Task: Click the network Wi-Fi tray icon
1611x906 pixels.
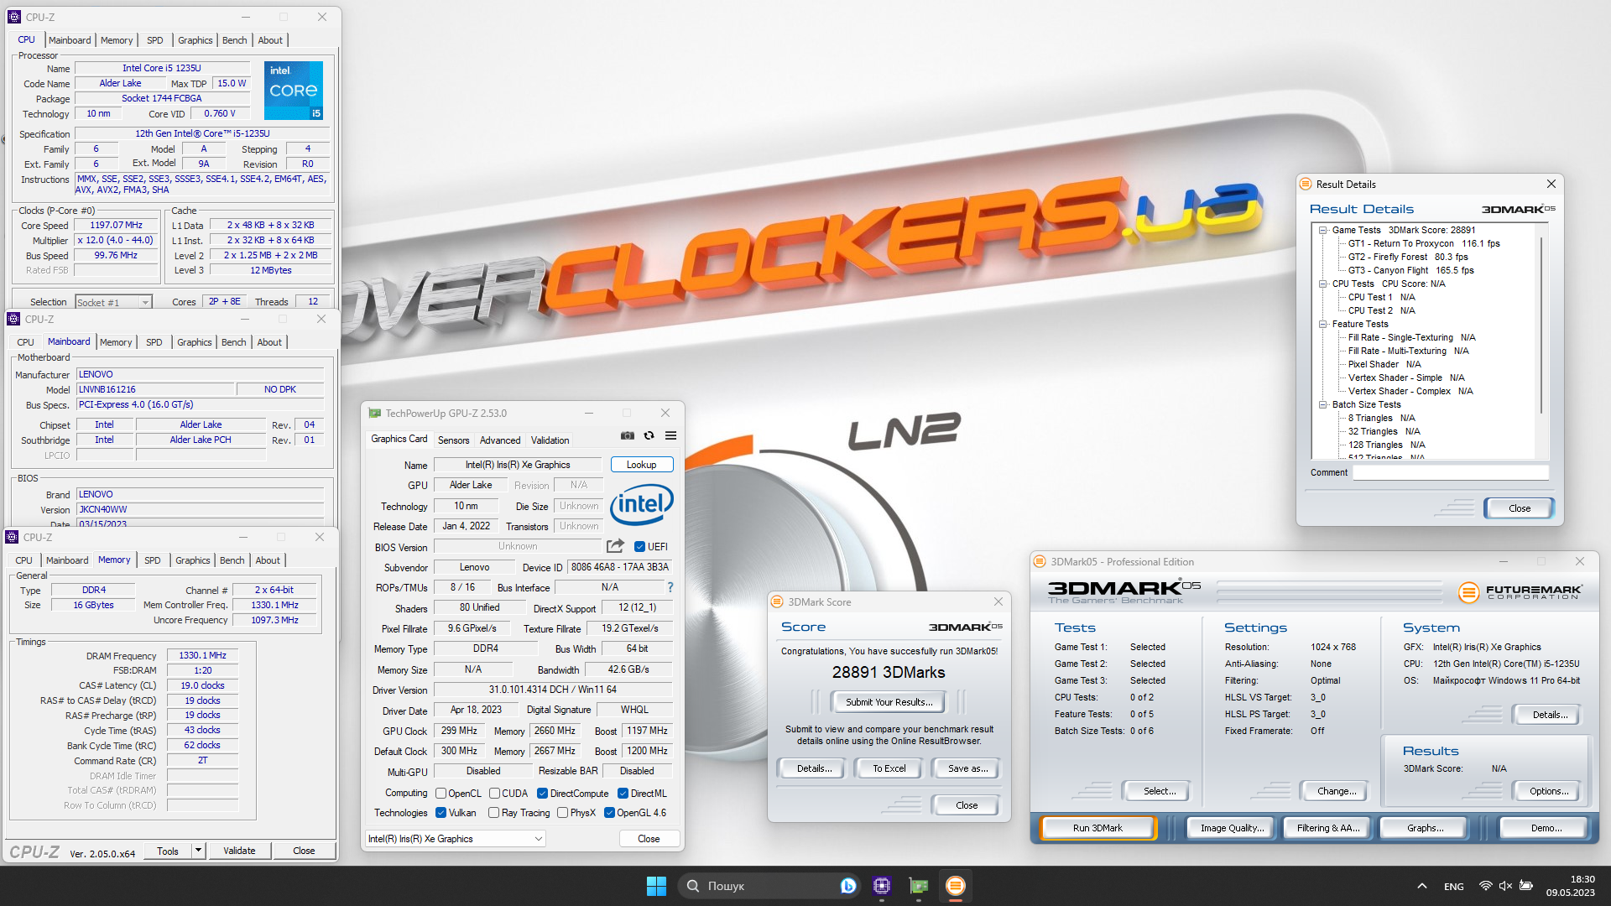Action: tap(1485, 886)
